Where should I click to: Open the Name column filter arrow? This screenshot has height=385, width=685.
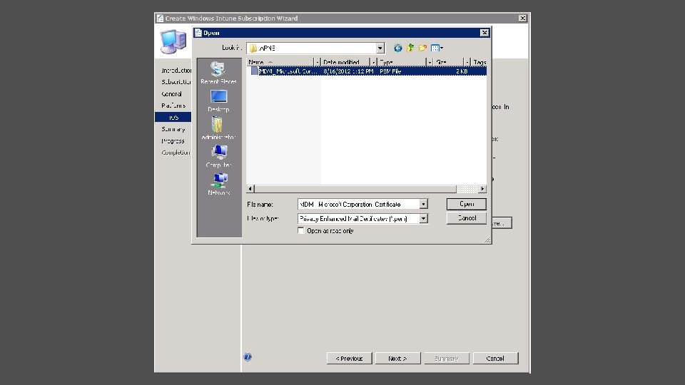pos(317,63)
